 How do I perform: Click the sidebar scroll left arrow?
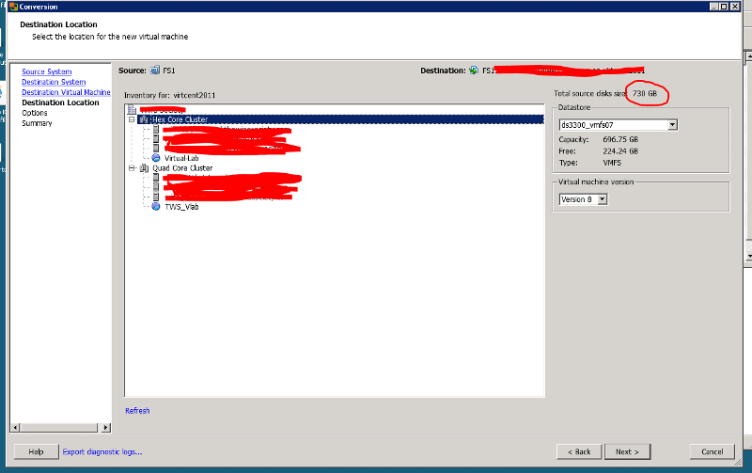[15, 428]
